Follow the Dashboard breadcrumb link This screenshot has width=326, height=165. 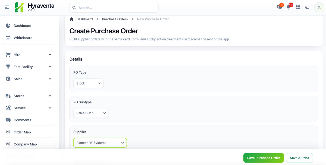click(x=84, y=19)
